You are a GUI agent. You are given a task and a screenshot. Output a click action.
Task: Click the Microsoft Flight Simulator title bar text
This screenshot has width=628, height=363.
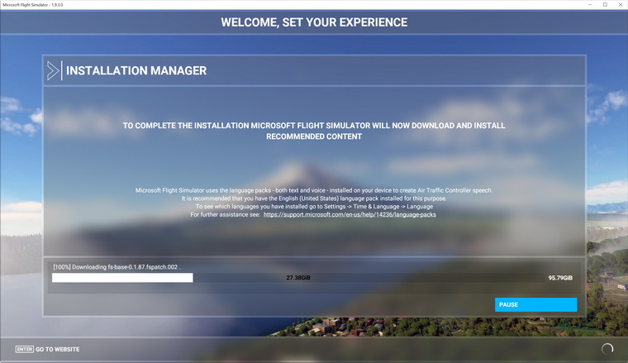(x=33, y=4)
